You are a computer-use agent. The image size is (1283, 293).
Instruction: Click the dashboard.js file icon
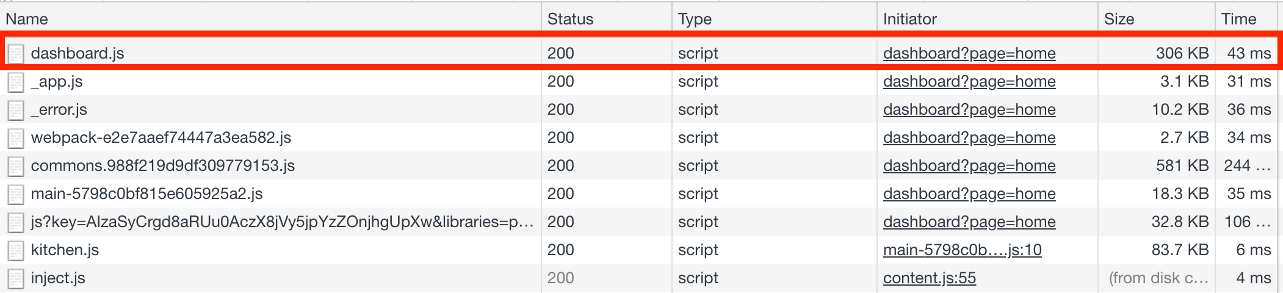click(x=16, y=54)
